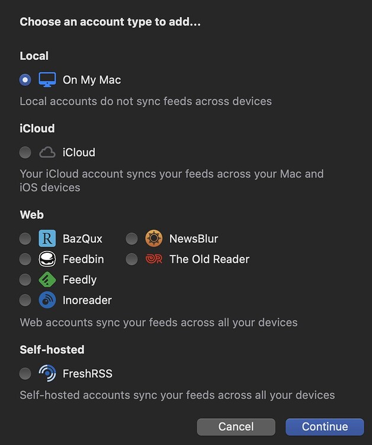Click the FreshRSS icon
Viewport: 372px width, 445px height.
coord(47,373)
